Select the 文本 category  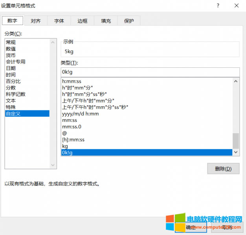click(11, 101)
